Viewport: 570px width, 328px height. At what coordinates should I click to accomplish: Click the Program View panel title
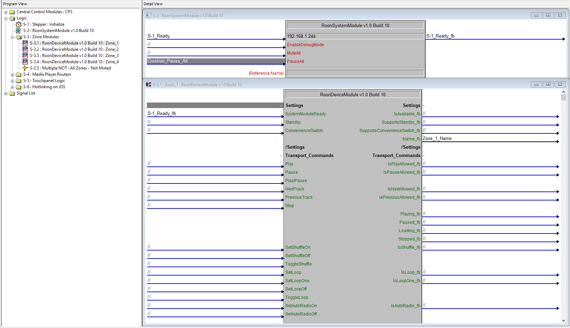(x=15, y=4)
